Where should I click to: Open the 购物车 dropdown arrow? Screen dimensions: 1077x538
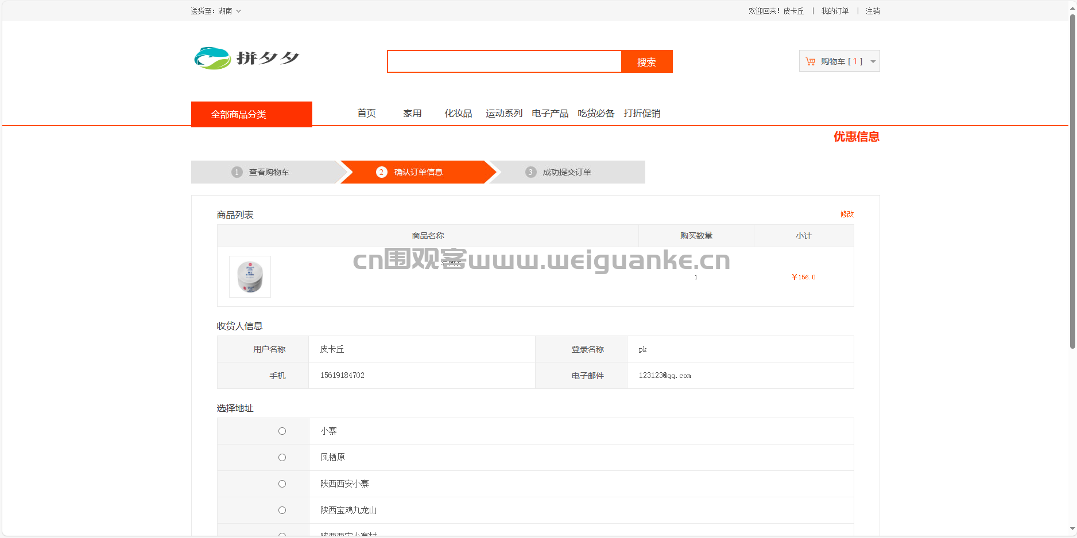coord(873,61)
